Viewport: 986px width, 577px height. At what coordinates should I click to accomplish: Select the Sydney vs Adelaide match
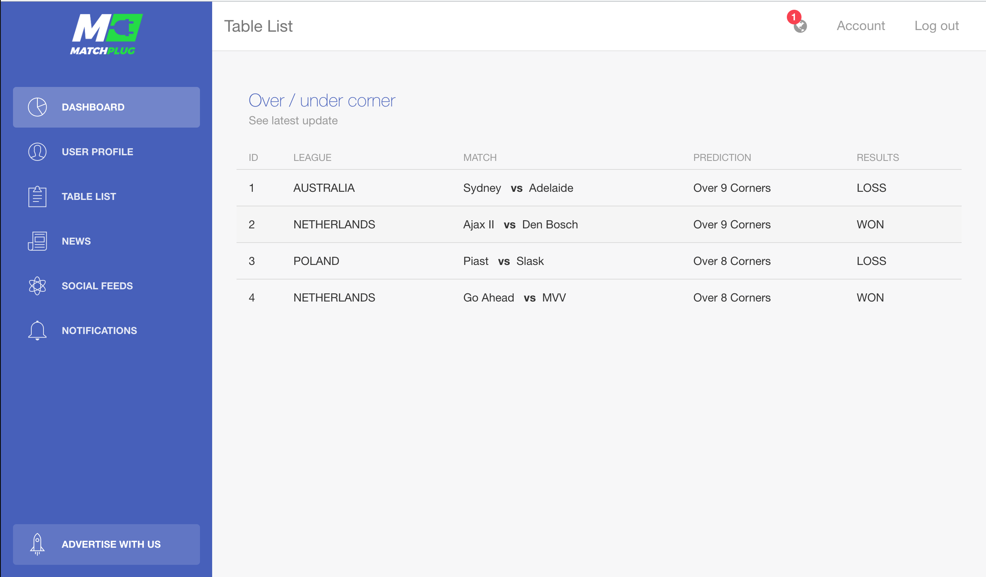(518, 188)
